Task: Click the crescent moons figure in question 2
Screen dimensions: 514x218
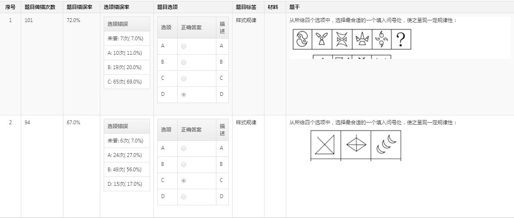Action: 386,145
